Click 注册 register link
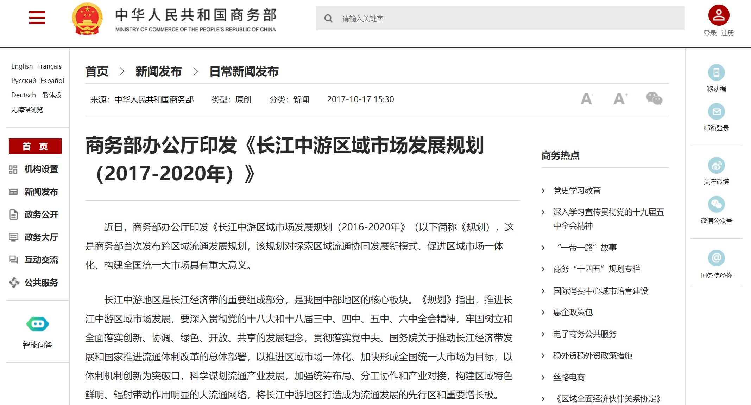Viewport: 751px width, 405px height. [x=727, y=33]
